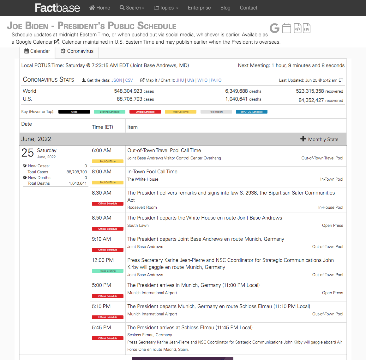Open the Factbase logo homepage
The image size is (366, 360).
coord(57,8)
